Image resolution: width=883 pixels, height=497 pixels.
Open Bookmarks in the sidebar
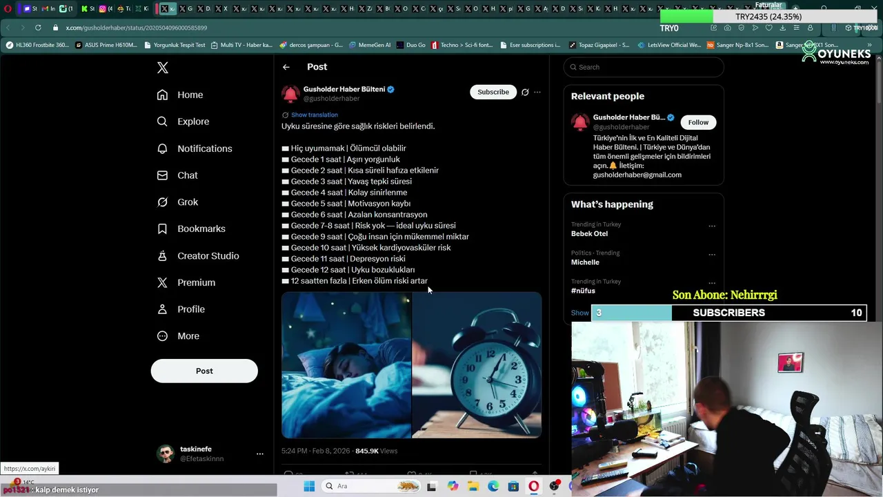tap(190, 228)
